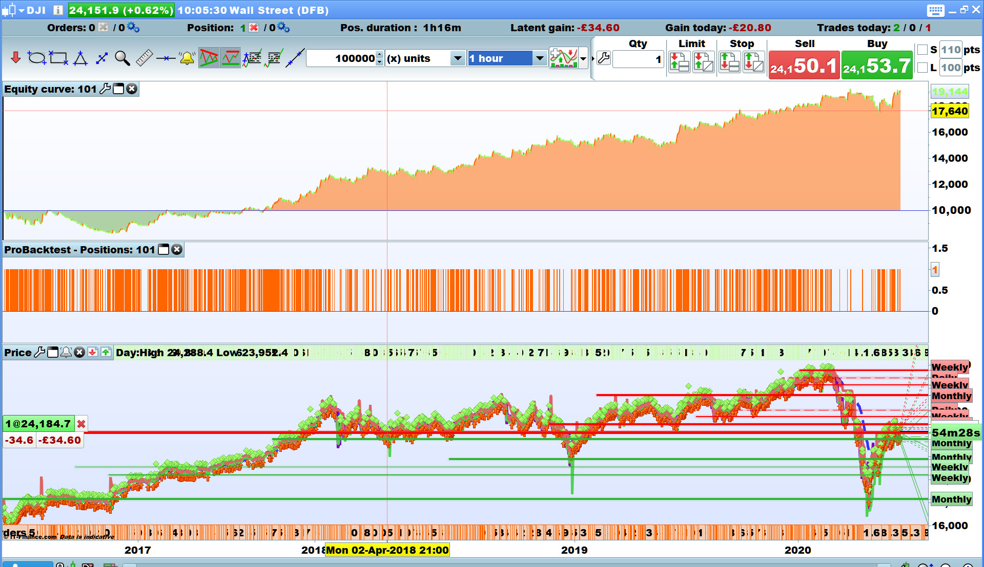Image resolution: width=984 pixels, height=567 pixels.
Task: Pick the ruler measurement tool
Action: click(x=144, y=58)
